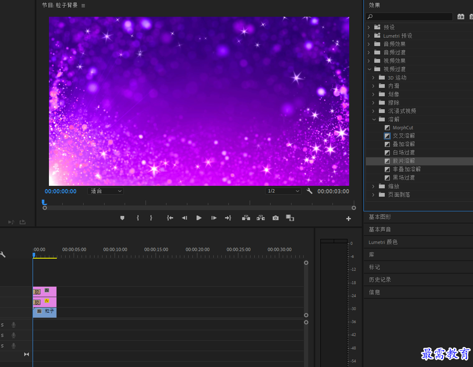Select the 粒子 clip in the timeline
Screen dimensions: 473x367
click(x=45, y=313)
